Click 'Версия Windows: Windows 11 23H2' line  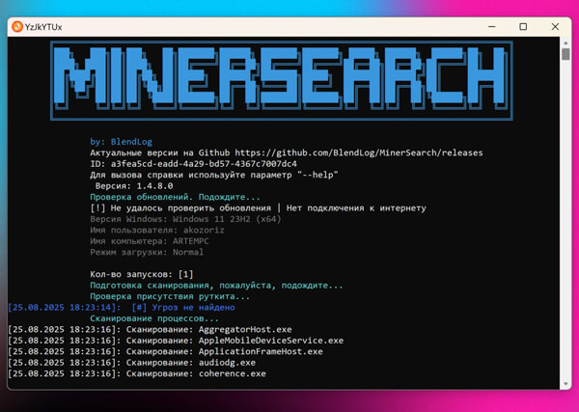[185, 219]
